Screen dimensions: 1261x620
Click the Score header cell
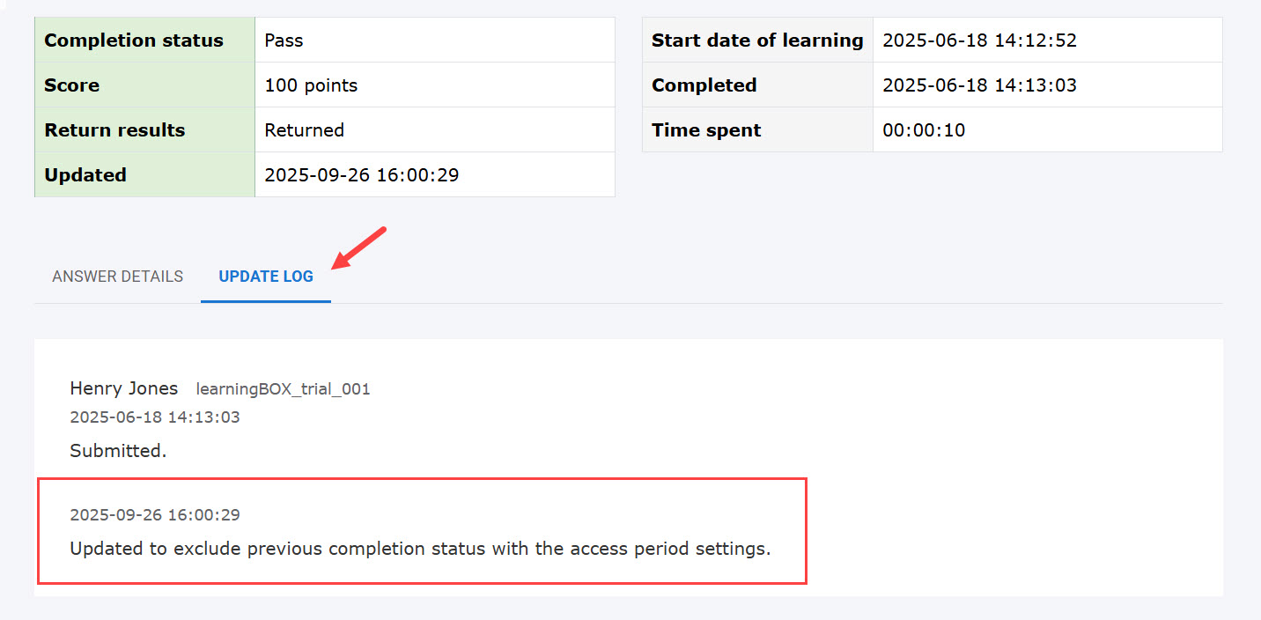[72, 85]
